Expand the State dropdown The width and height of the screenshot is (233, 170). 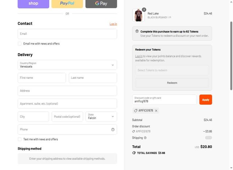tap(101, 117)
